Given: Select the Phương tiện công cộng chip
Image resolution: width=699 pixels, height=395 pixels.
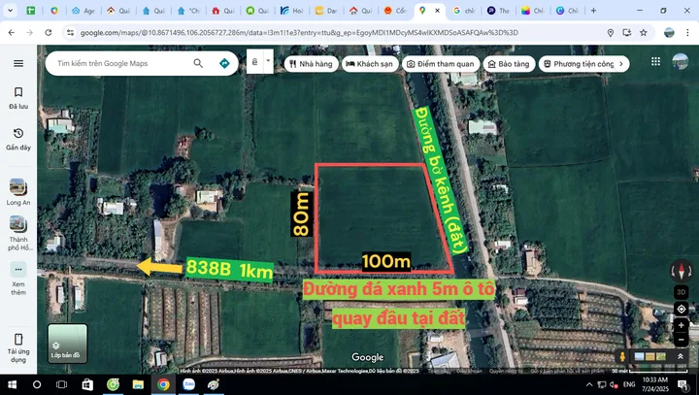Looking at the screenshot, I should tap(580, 64).
